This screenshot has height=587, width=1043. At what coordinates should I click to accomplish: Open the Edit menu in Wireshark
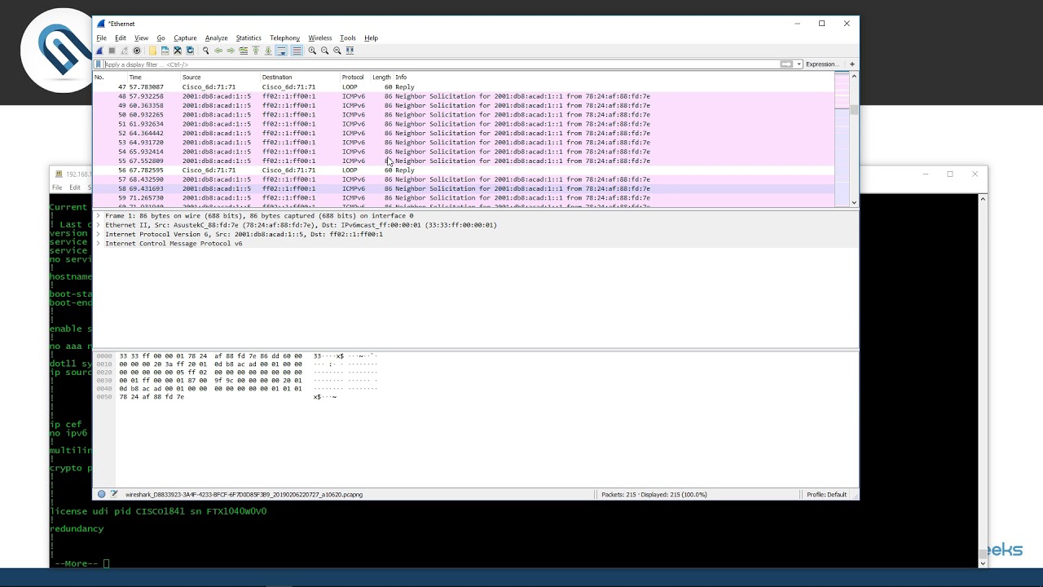pyautogui.click(x=121, y=38)
